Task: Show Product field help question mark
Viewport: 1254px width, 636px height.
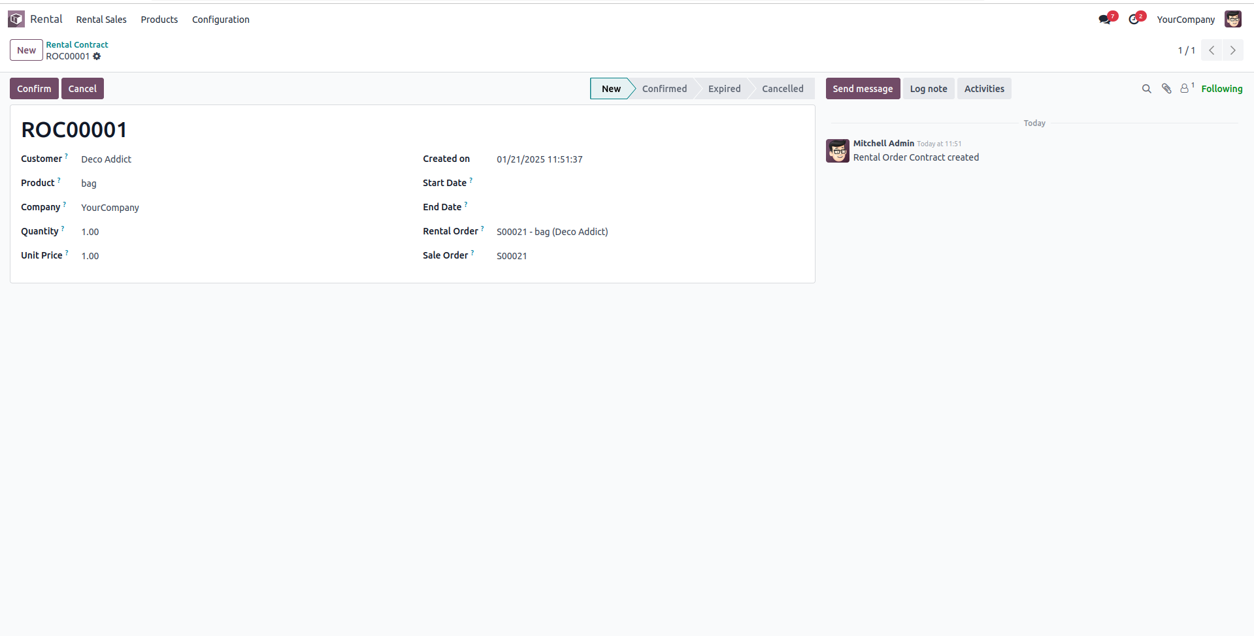Action: pyautogui.click(x=59, y=180)
